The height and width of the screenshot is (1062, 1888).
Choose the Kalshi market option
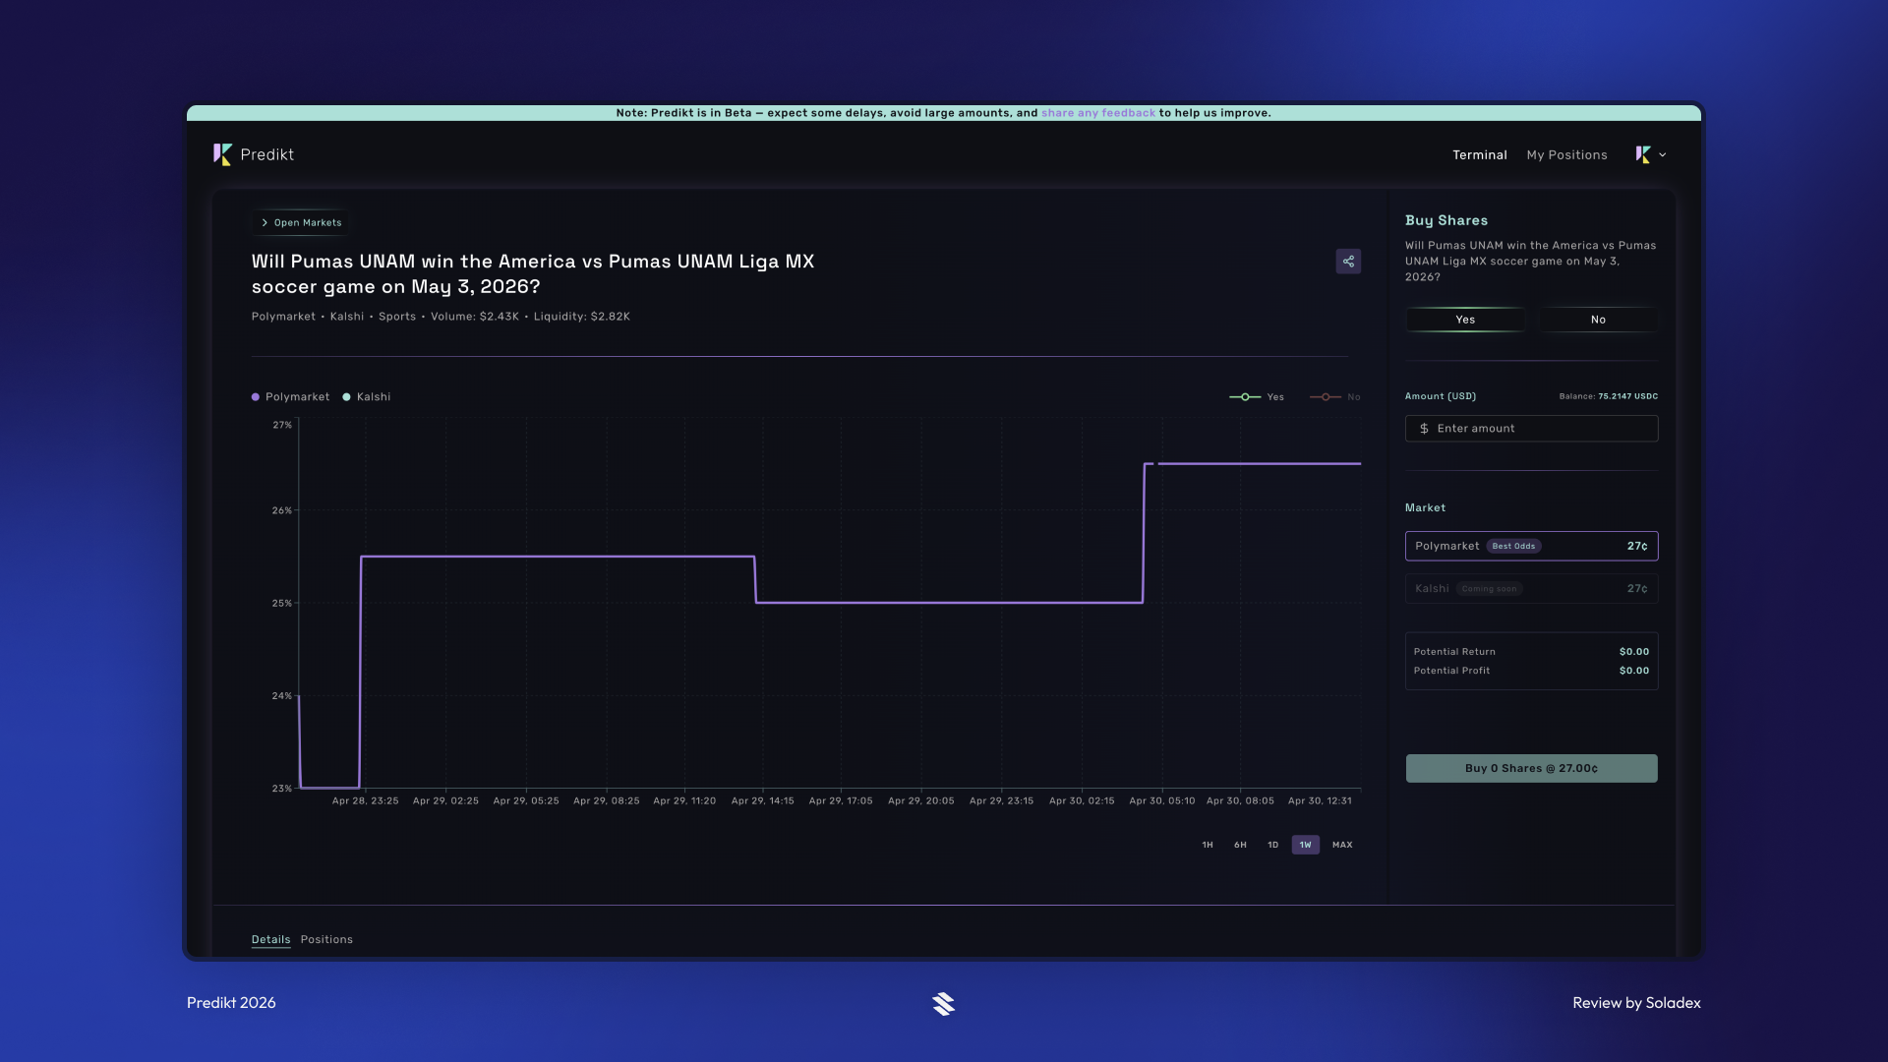coord(1531,589)
